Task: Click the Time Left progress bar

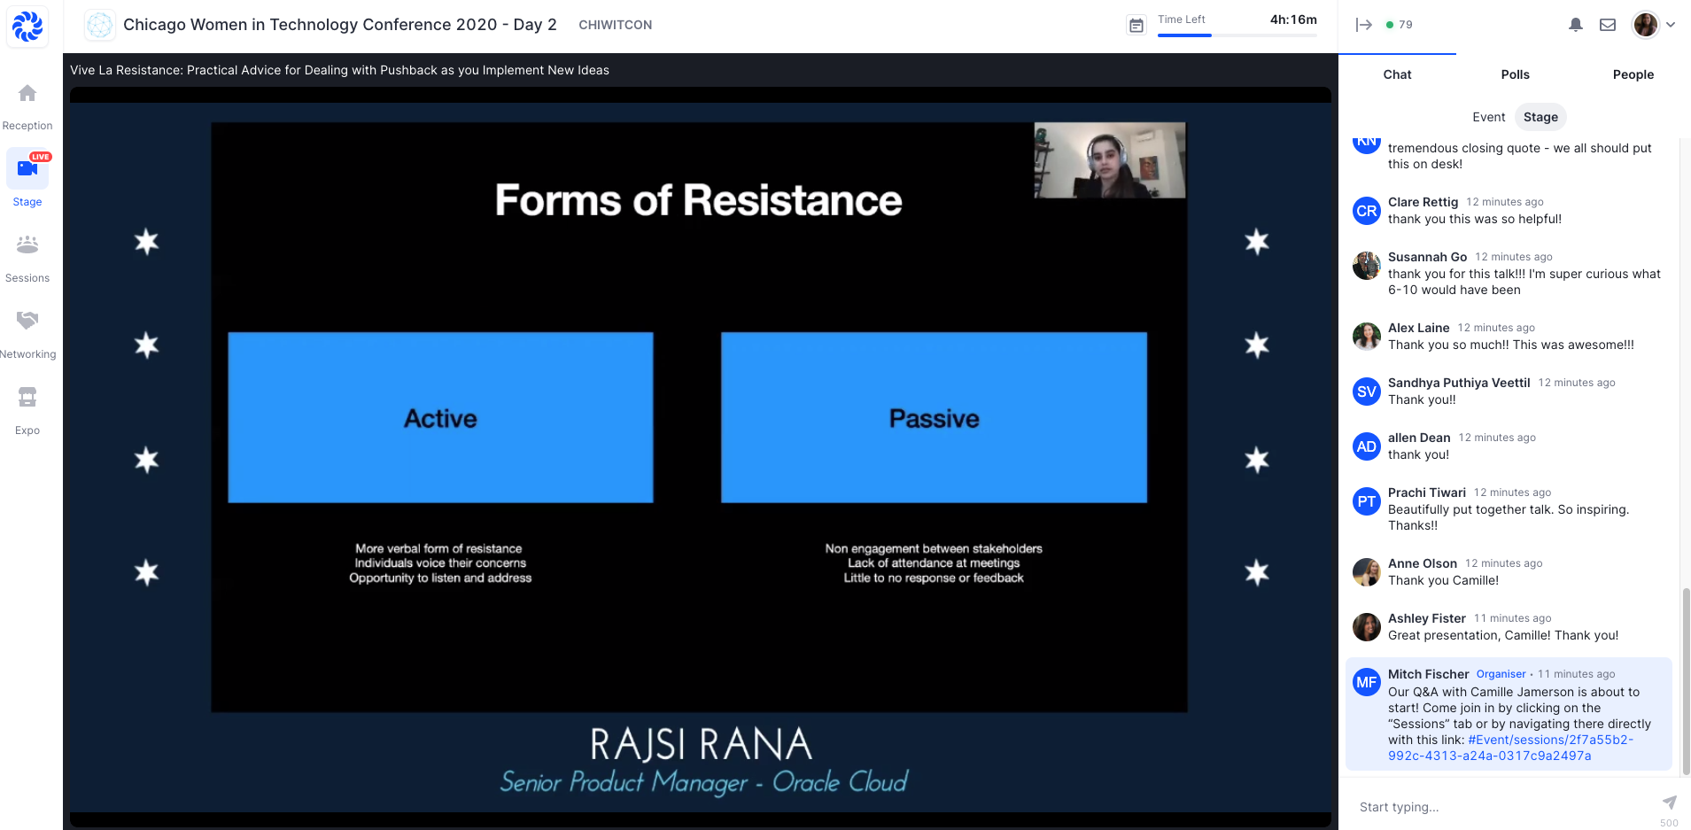Action: click(x=1237, y=35)
